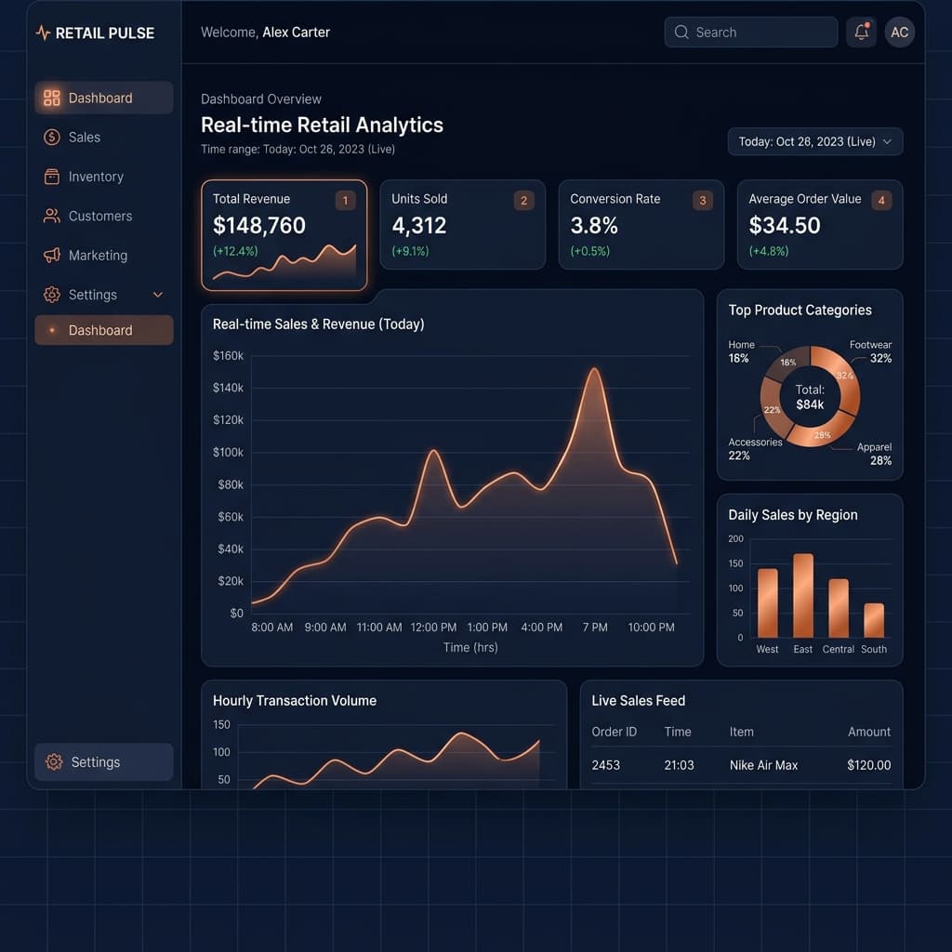Select the Total Revenue card
This screenshot has height=952, width=952.
tap(284, 235)
